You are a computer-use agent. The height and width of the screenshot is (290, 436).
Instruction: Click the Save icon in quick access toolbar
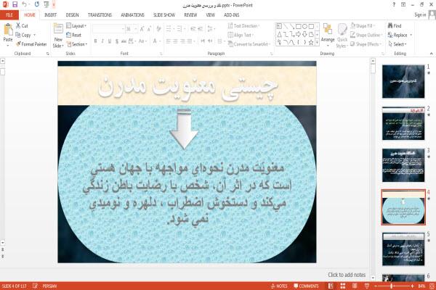point(15,4)
